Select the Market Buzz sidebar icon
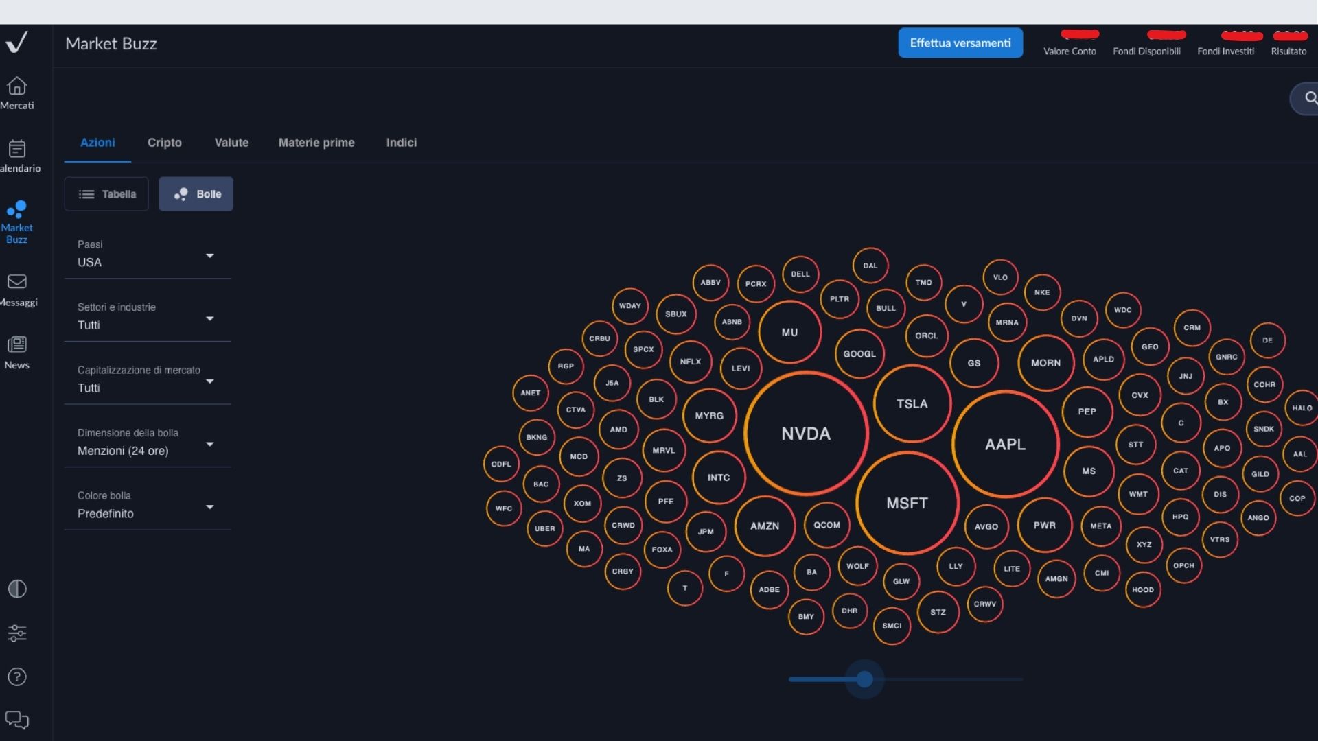The width and height of the screenshot is (1318, 741). 16,209
